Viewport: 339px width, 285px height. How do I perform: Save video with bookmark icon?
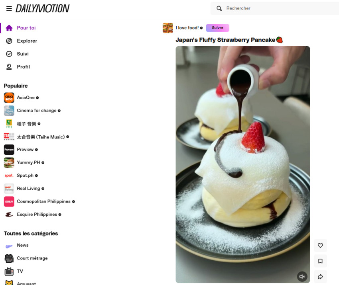(320, 261)
